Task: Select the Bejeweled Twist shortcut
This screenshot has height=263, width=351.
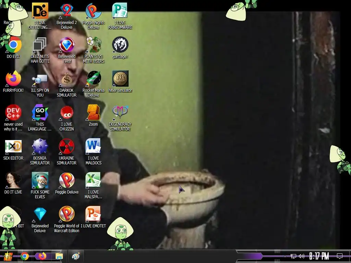Action: [x=67, y=45]
